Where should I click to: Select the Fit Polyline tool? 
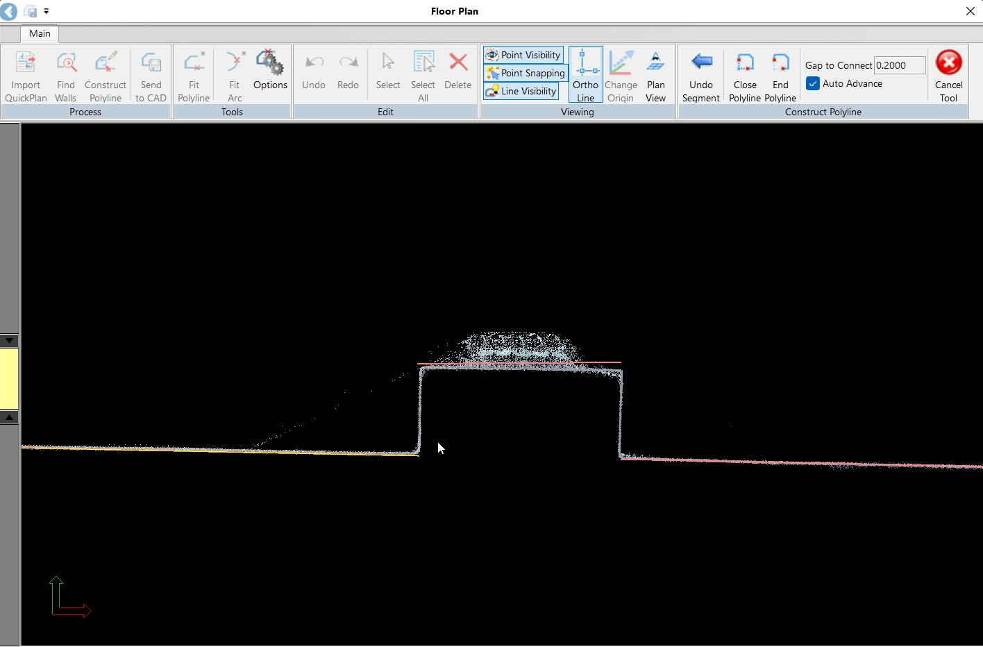click(193, 75)
